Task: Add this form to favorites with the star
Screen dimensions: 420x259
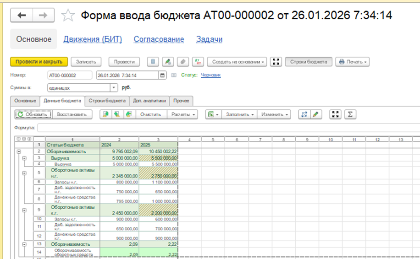Action: [x=68, y=16]
